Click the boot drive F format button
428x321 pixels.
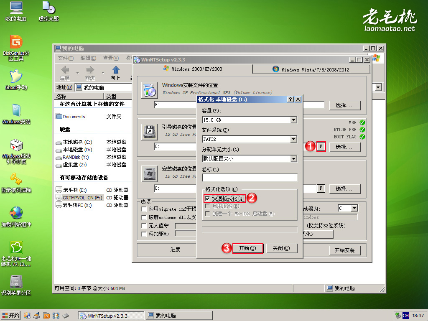[321, 147]
